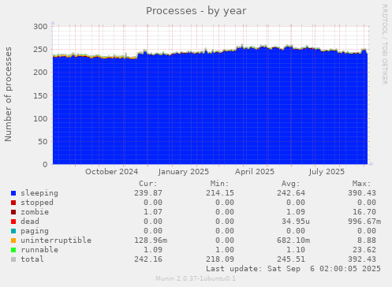Click the stopped legend color swatch
392x287 pixels.
pyautogui.click(x=13, y=203)
